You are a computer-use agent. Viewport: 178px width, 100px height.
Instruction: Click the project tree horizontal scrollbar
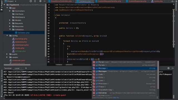point(17,65)
